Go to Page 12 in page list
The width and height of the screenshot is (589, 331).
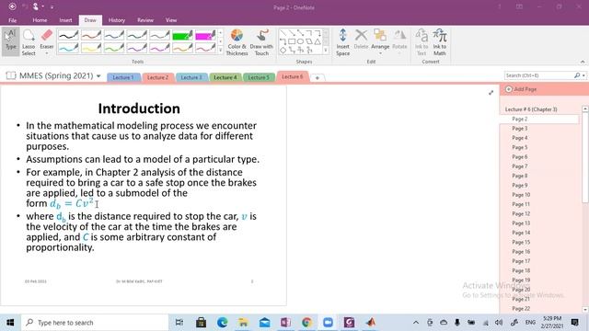click(x=521, y=213)
